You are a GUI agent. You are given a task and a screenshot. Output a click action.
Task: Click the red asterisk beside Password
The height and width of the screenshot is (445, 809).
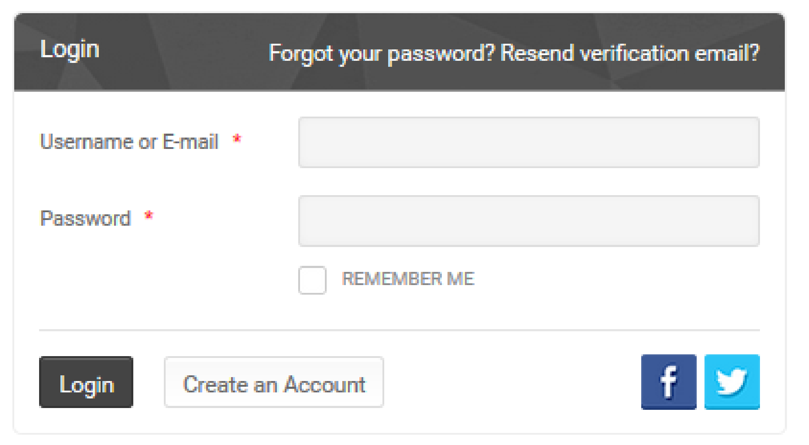pyautogui.click(x=149, y=215)
